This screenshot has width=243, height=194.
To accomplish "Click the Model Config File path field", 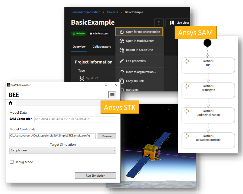I will click(52, 136).
